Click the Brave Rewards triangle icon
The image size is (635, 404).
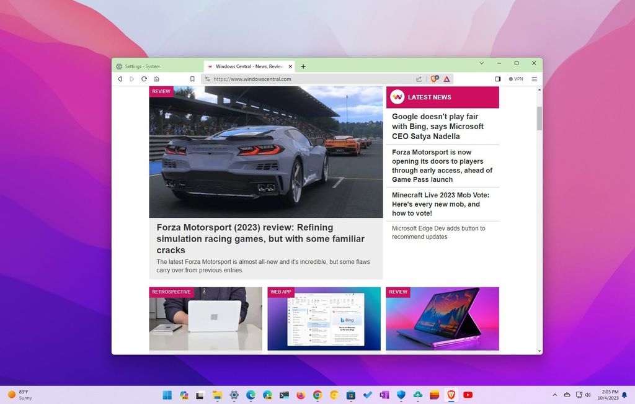tap(446, 79)
